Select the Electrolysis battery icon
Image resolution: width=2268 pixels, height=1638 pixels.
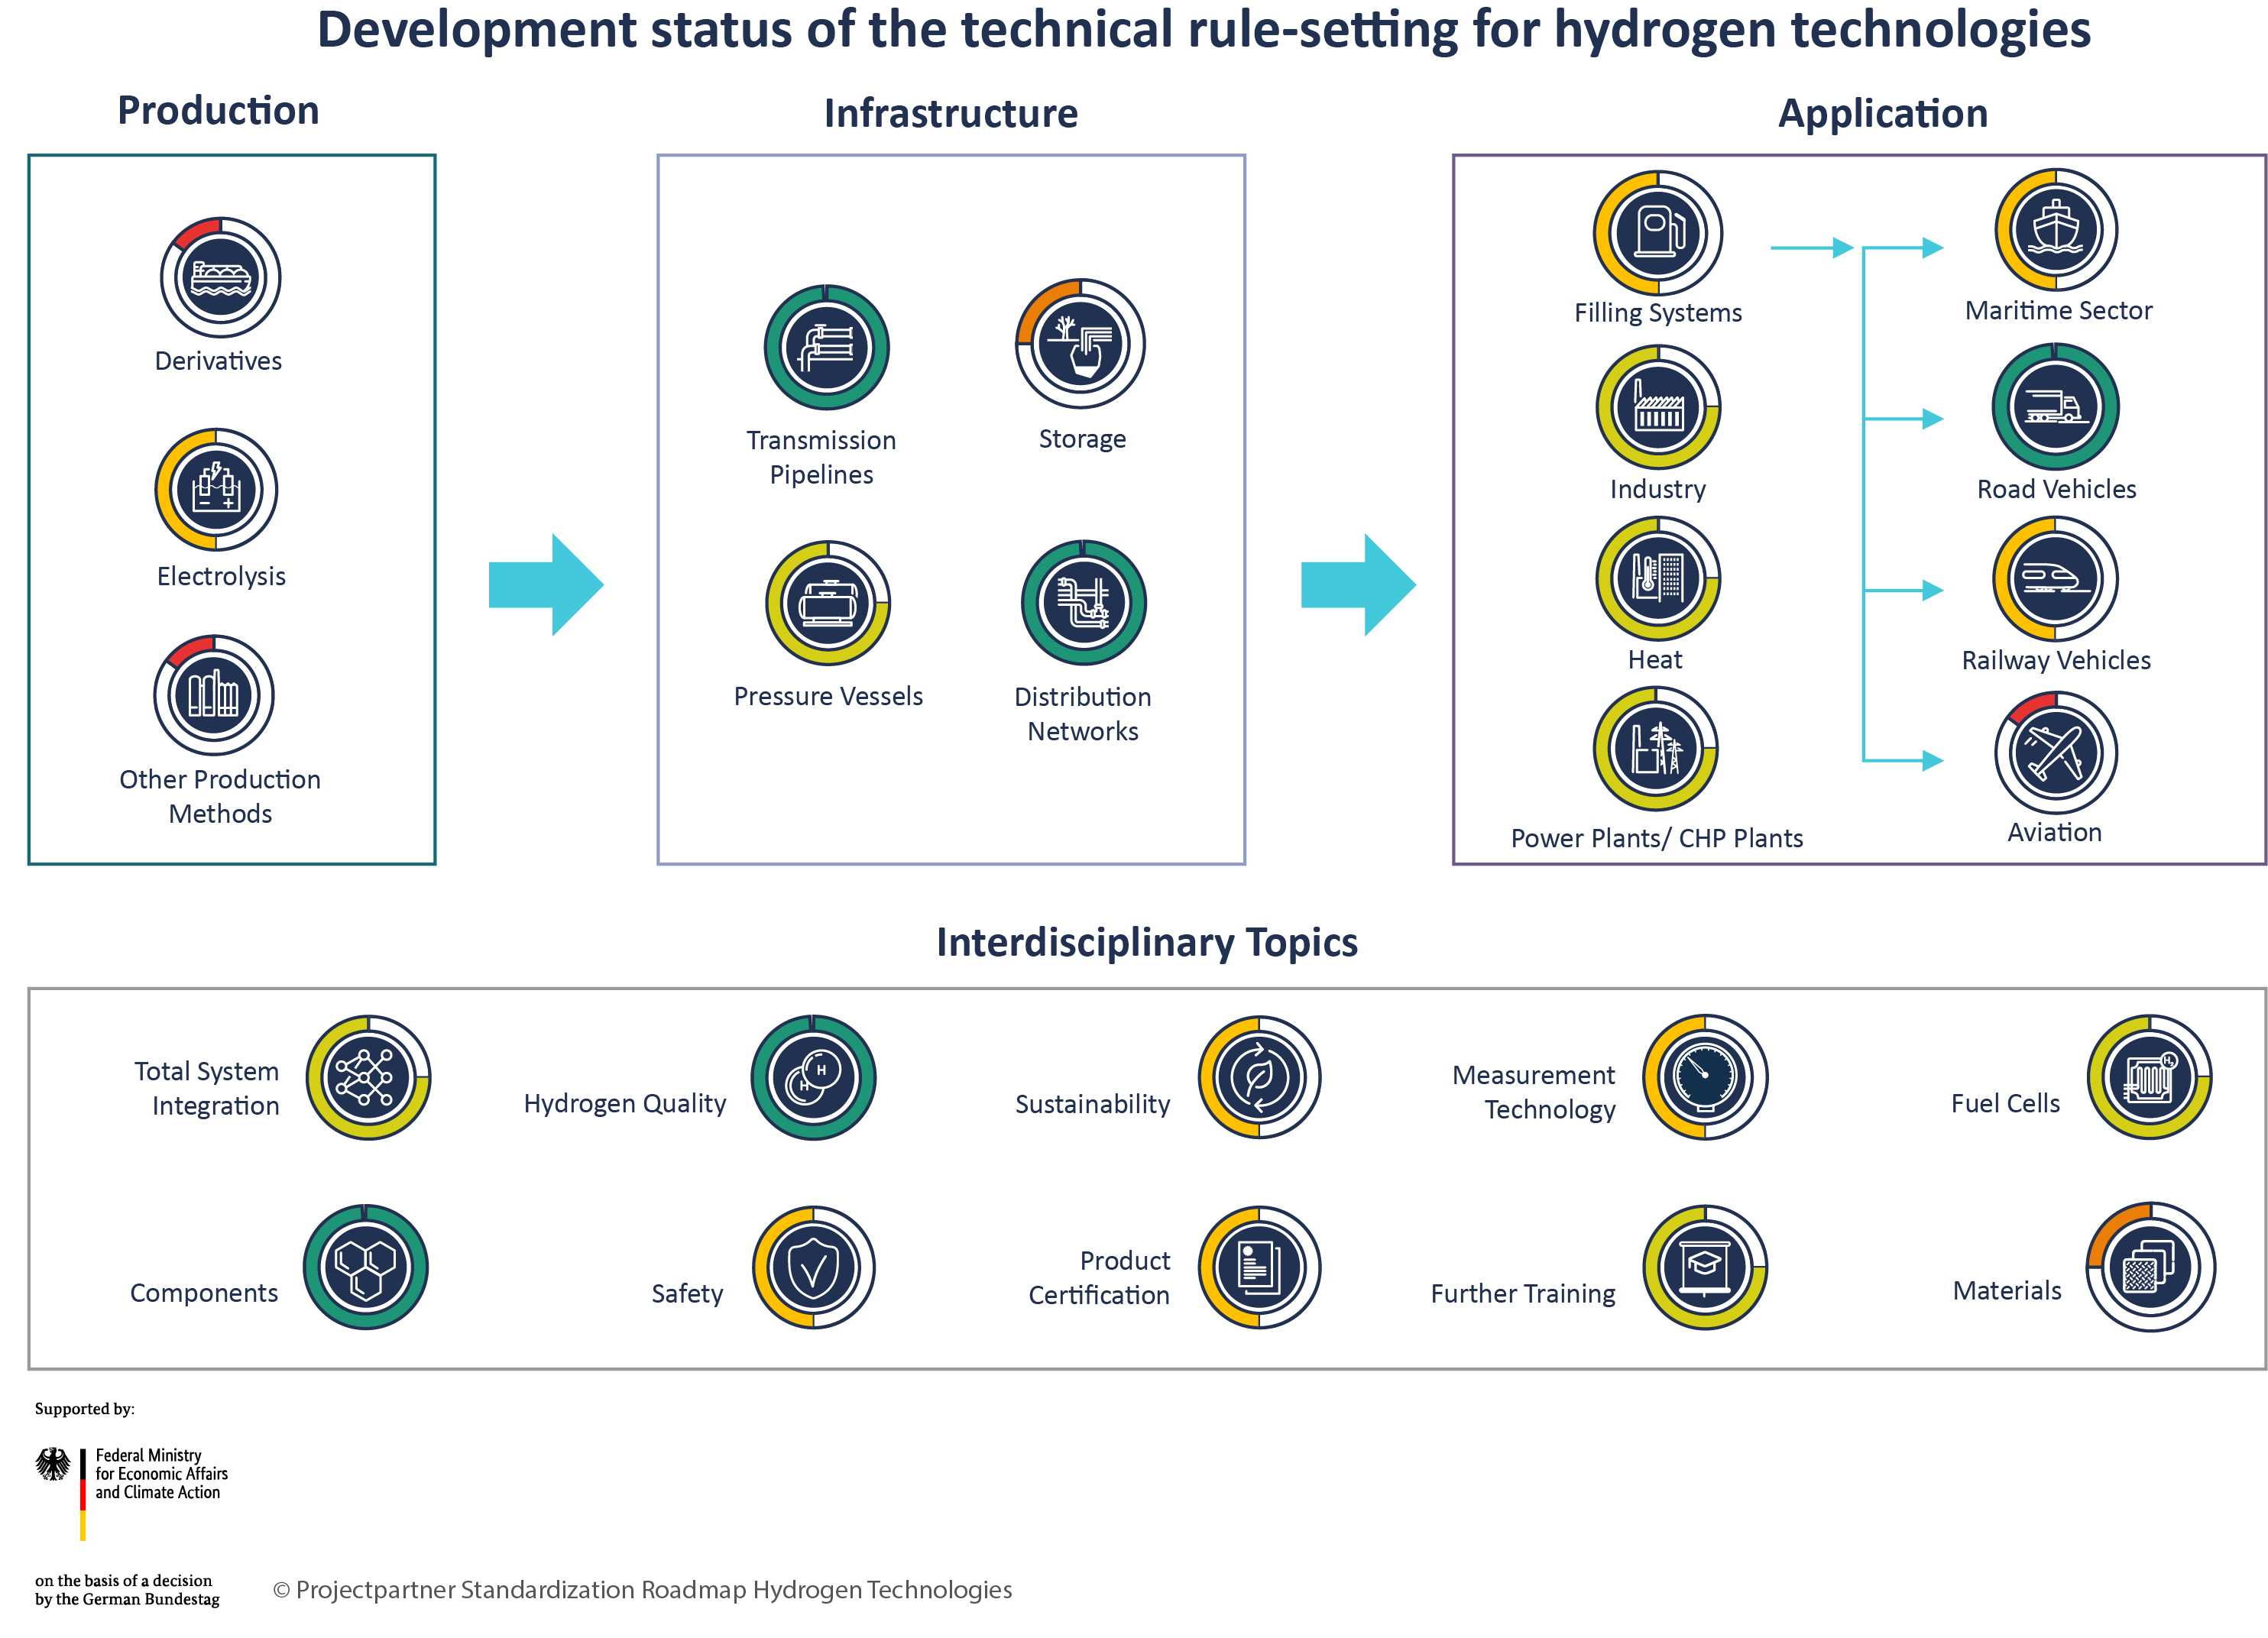coord(216,490)
